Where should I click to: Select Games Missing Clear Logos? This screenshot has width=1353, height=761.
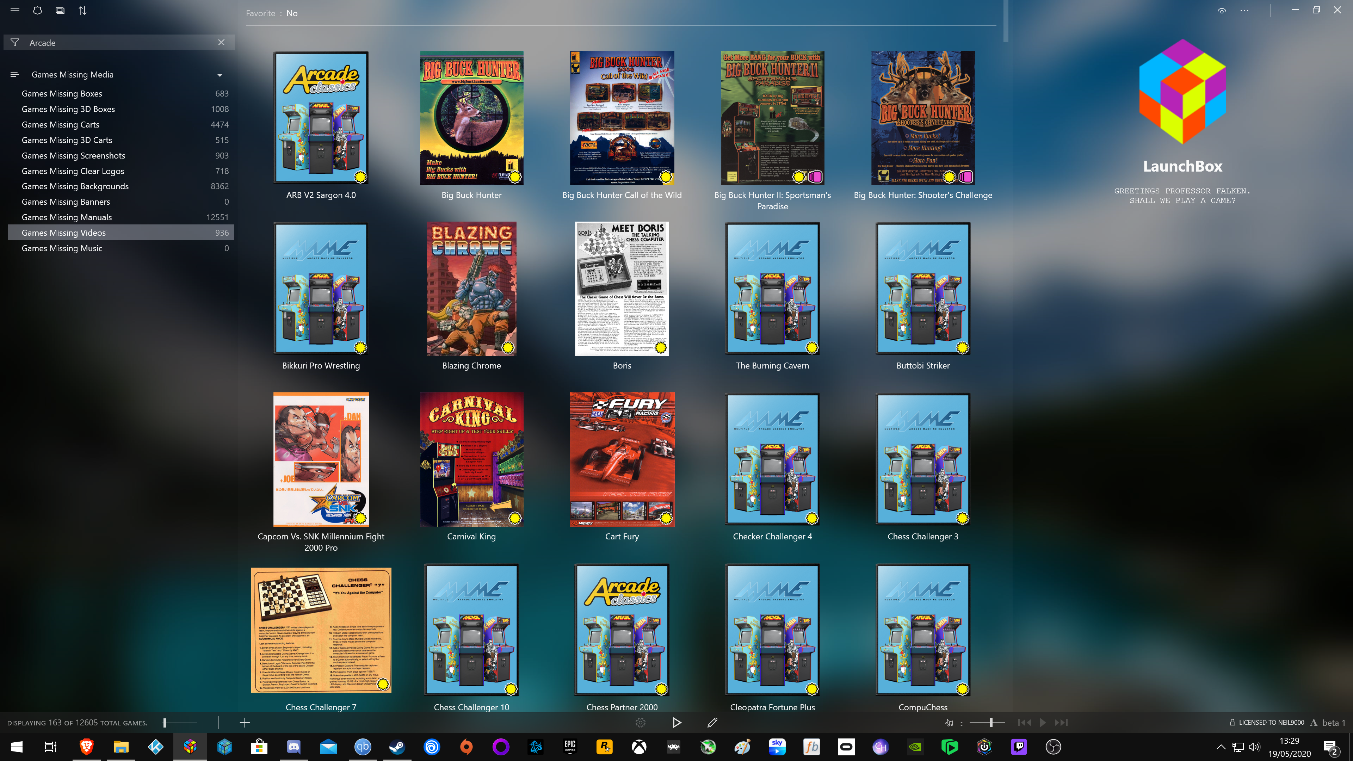pos(121,171)
